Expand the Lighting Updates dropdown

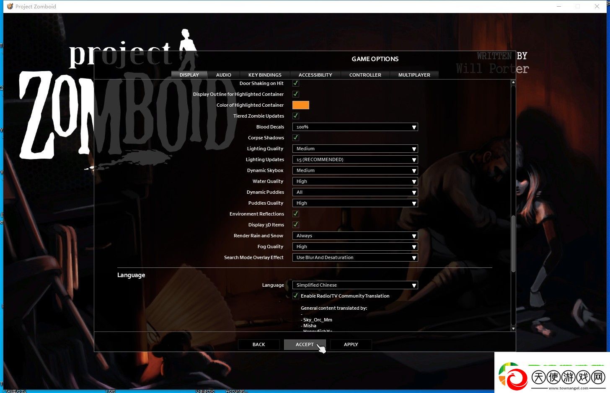pos(355,159)
